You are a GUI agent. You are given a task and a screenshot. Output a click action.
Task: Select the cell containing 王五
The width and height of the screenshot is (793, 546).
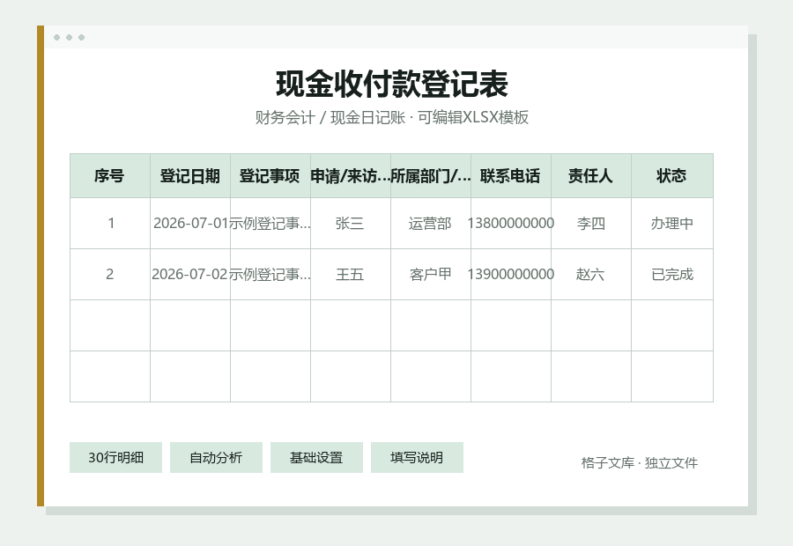click(351, 275)
